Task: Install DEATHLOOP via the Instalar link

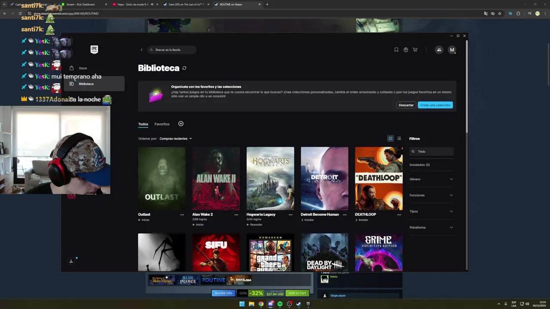Action: coord(362,220)
